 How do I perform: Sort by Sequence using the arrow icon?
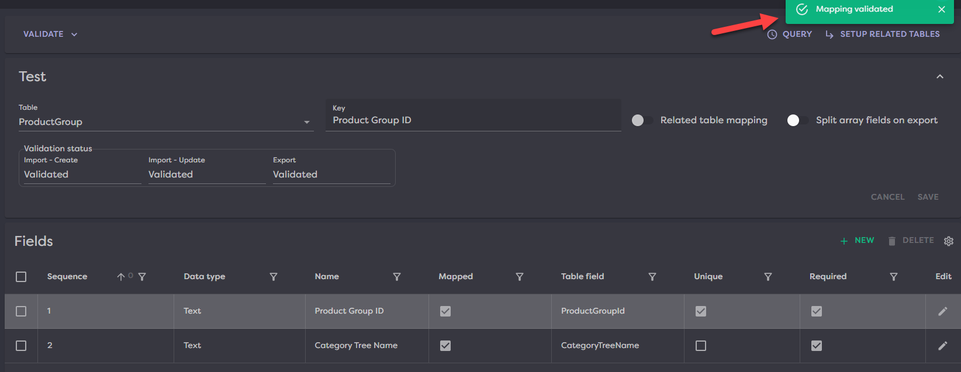point(120,277)
